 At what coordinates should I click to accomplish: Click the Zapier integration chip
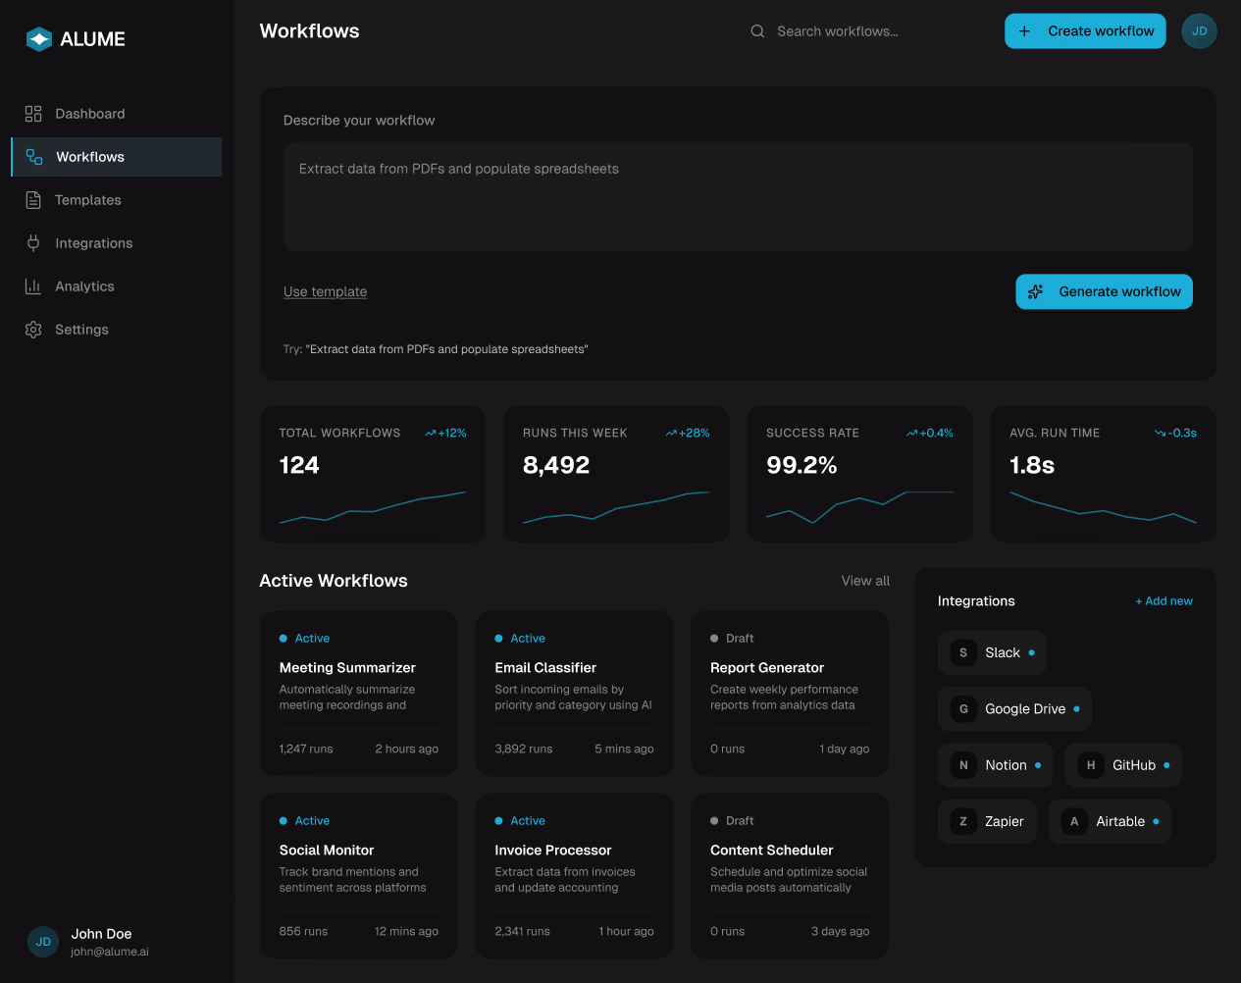click(x=987, y=821)
